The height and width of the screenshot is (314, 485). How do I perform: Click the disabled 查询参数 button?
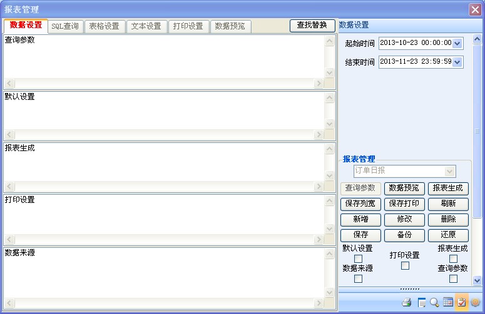[360, 188]
